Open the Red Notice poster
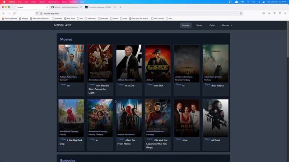The height and width of the screenshot is (162, 289). 186,118
